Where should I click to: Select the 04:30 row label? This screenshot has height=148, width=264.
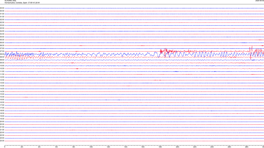tap(2, 34)
